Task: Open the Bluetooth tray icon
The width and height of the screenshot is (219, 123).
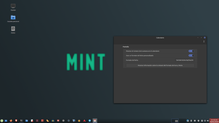Action: [x=191, y=121]
